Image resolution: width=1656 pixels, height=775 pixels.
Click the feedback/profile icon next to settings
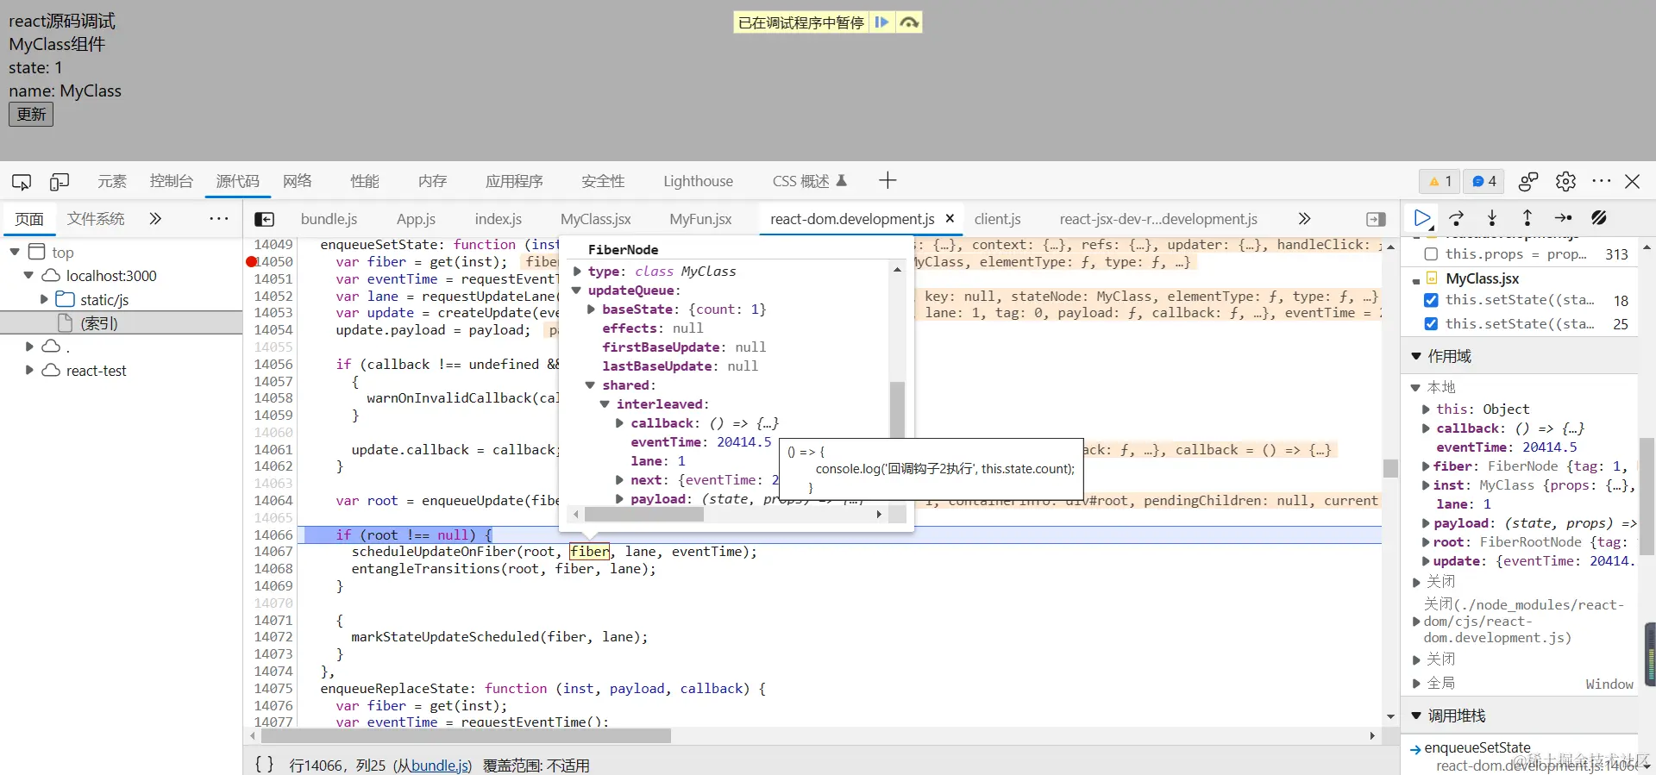1527,181
